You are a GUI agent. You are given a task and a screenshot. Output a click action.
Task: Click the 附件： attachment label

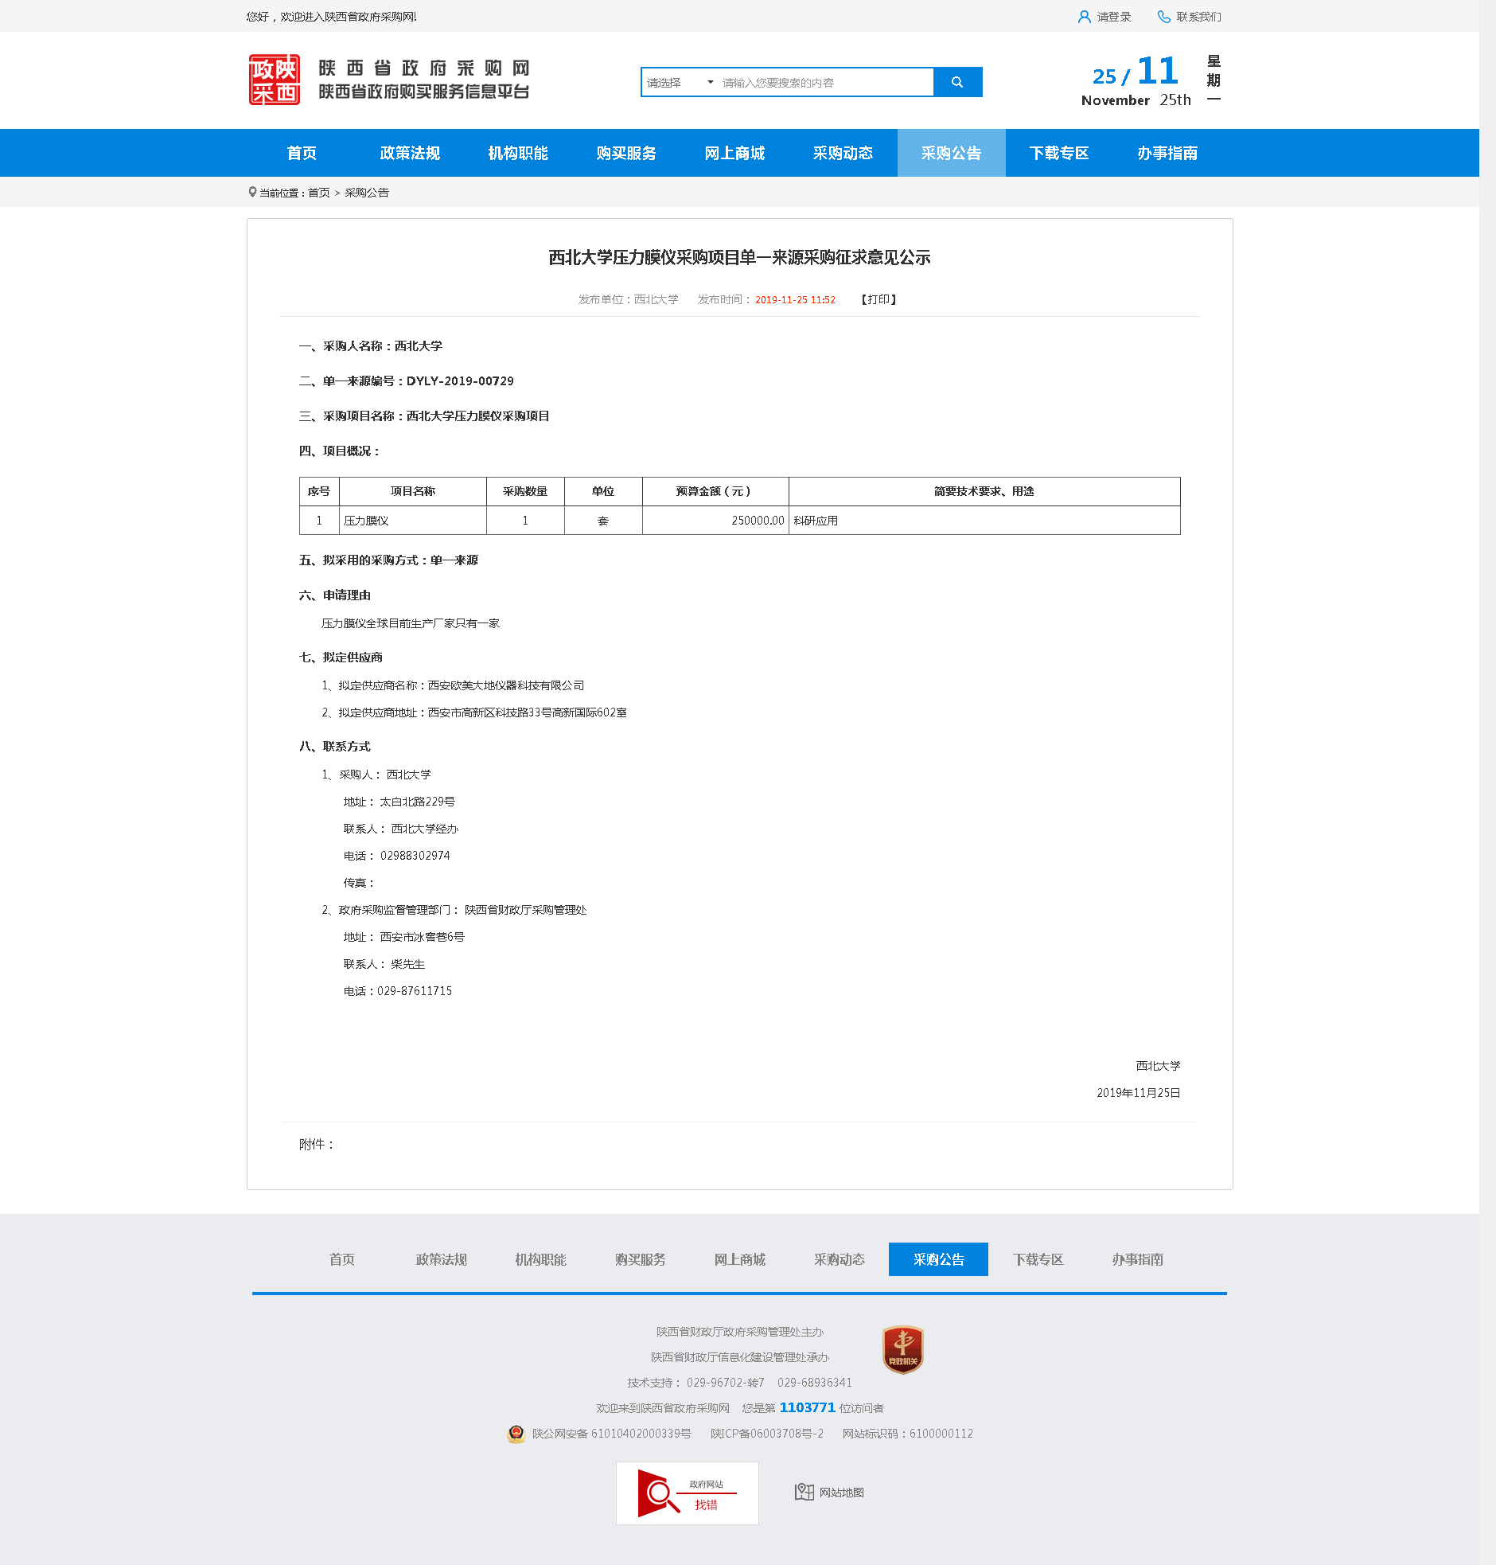317,1144
